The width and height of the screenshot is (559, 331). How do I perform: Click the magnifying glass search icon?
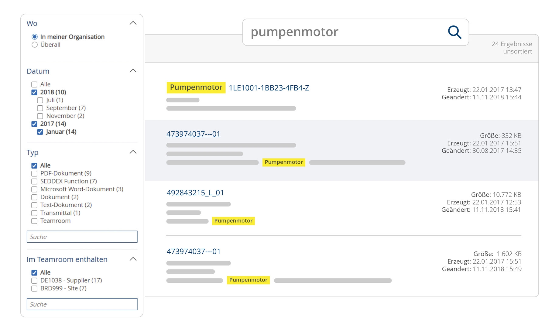point(454,32)
